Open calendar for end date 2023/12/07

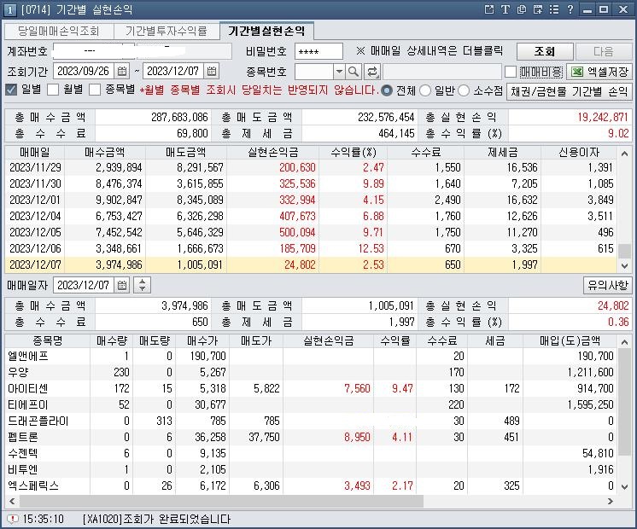212,71
